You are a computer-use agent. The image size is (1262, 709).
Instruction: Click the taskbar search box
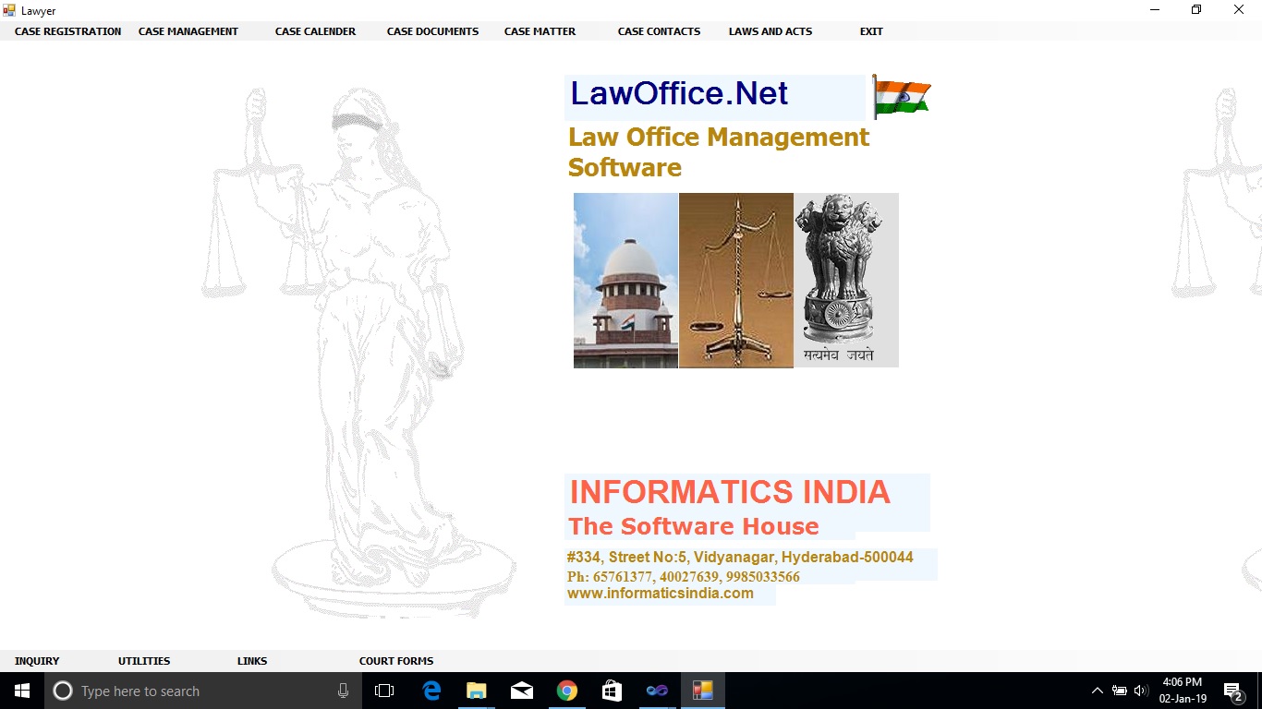(x=203, y=691)
